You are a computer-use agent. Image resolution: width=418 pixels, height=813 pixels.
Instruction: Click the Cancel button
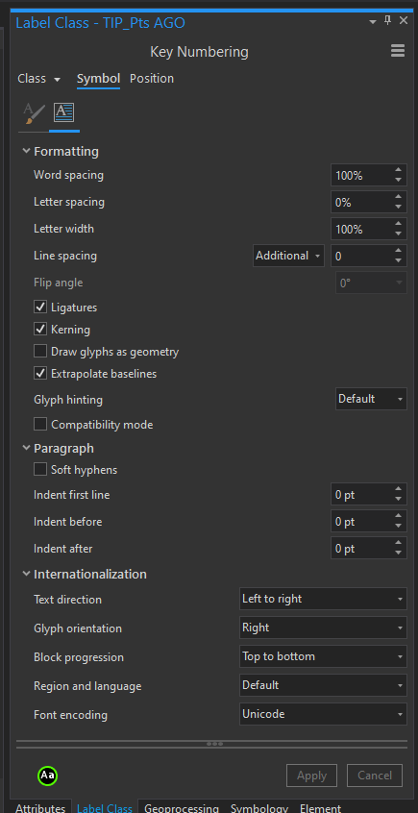375,776
